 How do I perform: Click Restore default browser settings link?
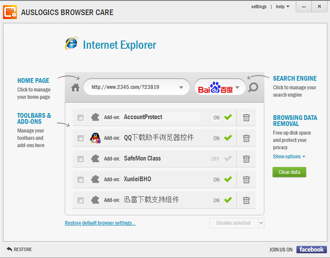100,223
